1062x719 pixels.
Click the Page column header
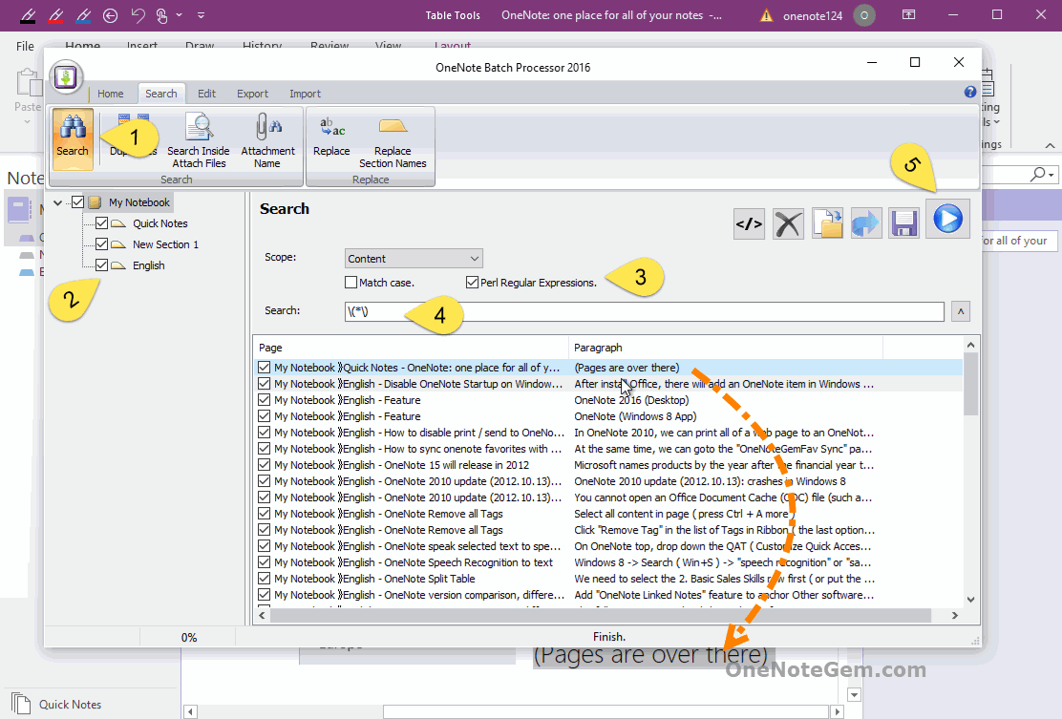point(411,348)
